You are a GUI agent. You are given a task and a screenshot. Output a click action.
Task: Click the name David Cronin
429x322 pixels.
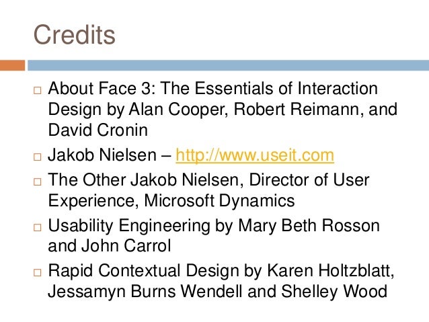pyautogui.click(x=98, y=130)
